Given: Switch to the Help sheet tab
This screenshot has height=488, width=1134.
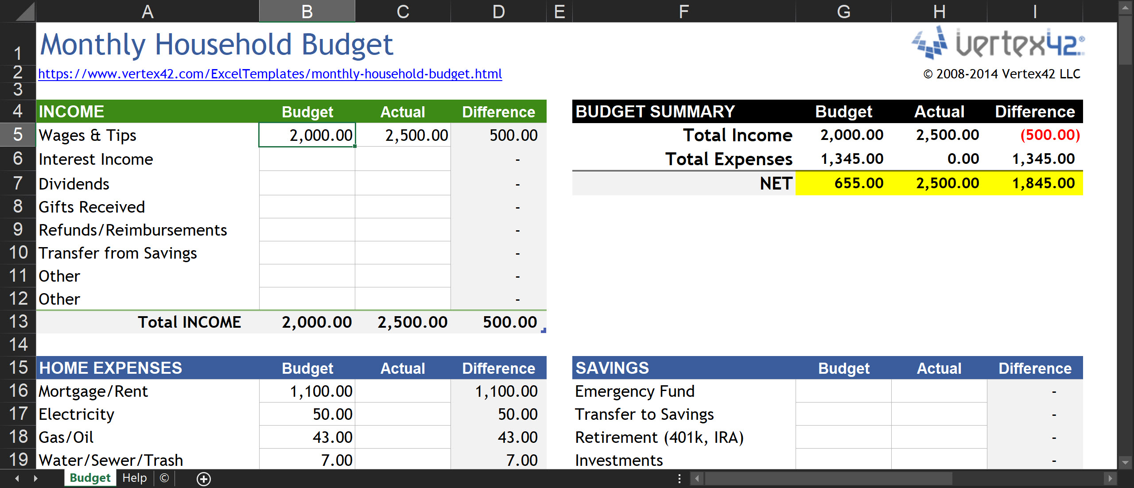Looking at the screenshot, I should 135,478.
